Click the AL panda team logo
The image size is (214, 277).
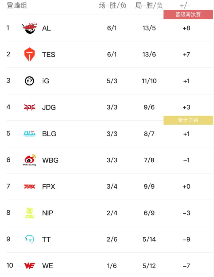[x=30, y=28]
